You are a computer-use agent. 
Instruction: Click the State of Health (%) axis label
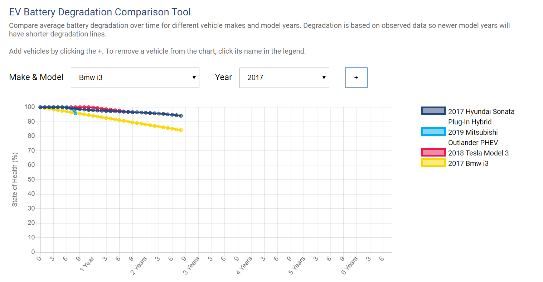coord(15,179)
